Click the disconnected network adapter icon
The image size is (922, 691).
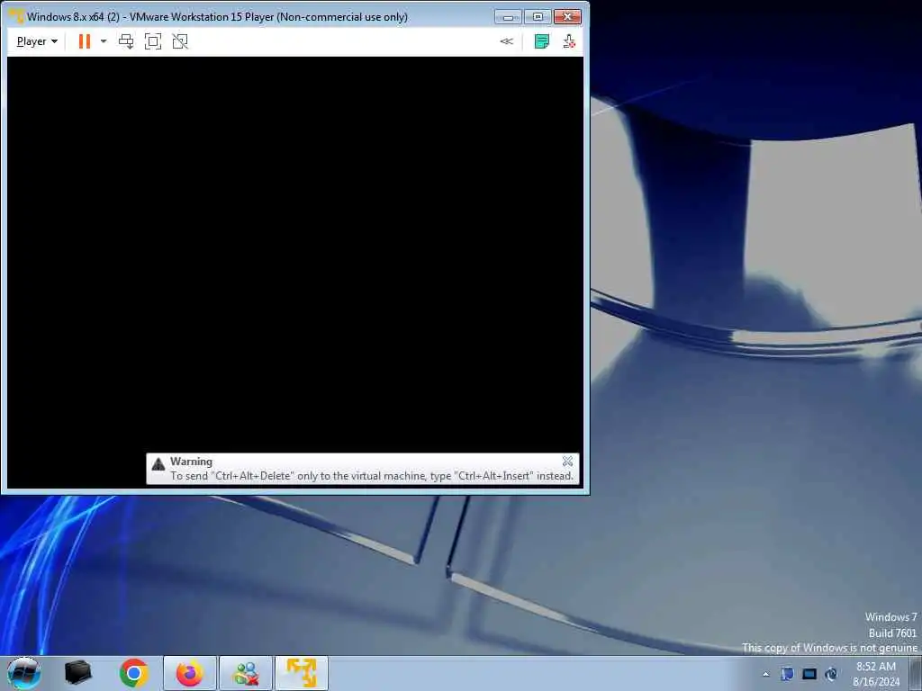(x=569, y=41)
